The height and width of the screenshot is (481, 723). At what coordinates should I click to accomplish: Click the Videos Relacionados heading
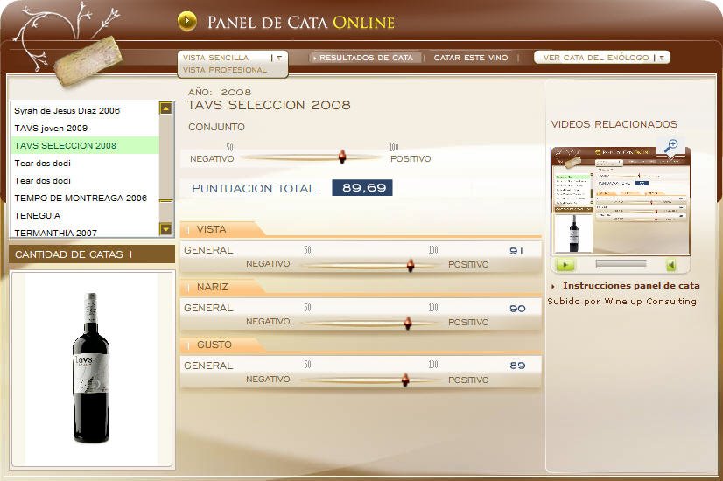coord(614,124)
